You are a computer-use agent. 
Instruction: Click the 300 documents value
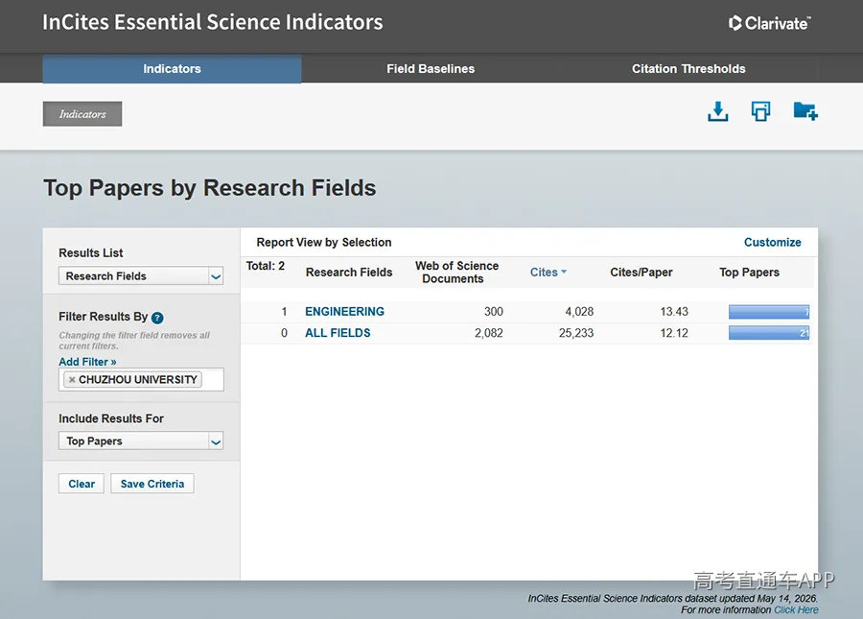click(x=494, y=312)
